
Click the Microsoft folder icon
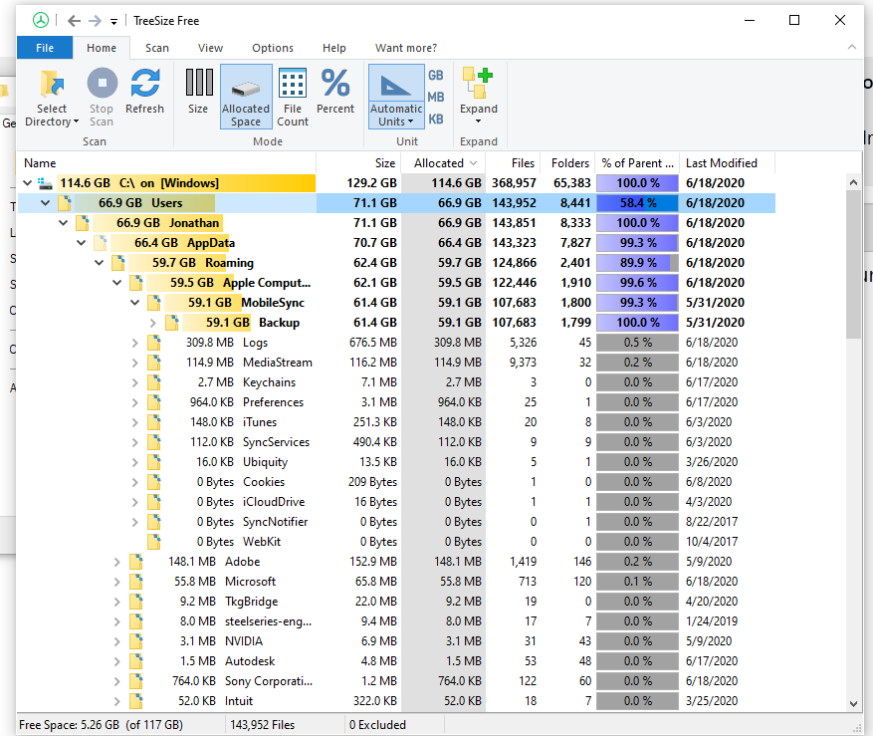pos(136,581)
